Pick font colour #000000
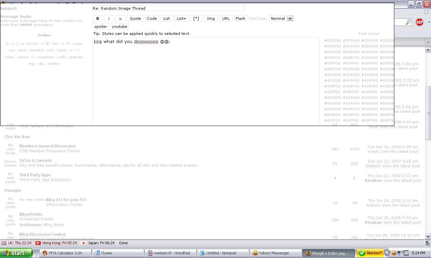Image resolution: width=431 pixels, height=258 pixels. pos(332,41)
